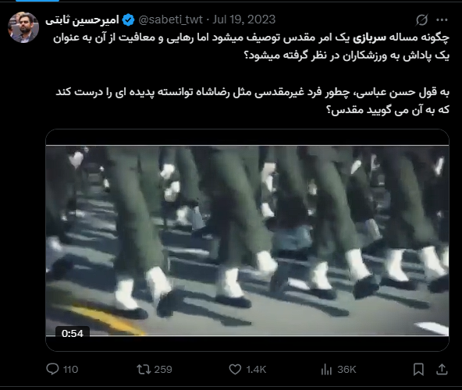
Task: Click the blue verified badge
Action: pyautogui.click(x=128, y=20)
